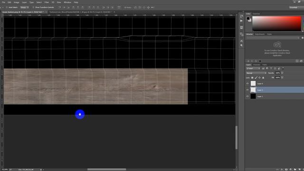Click the Libraries sync cloud icon at panel bottom
This screenshot has width=304, height=171.
click(301, 61)
